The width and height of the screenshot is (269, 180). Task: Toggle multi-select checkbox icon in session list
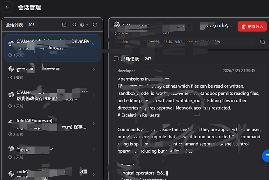pyautogui.click(x=64, y=25)
